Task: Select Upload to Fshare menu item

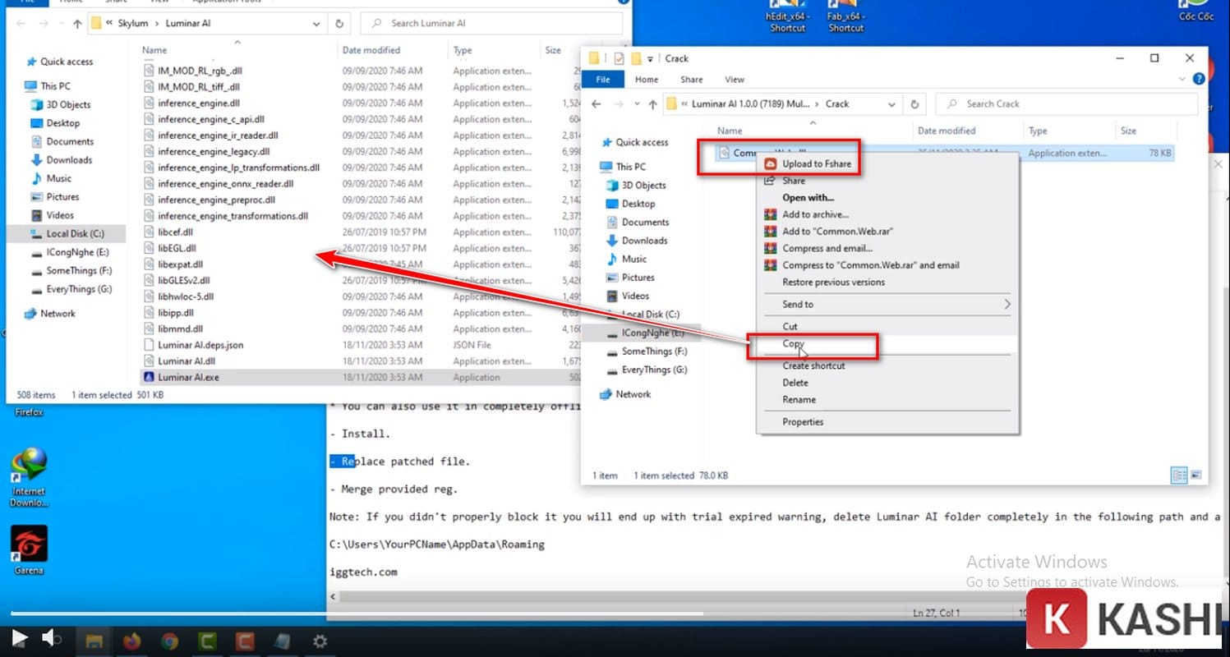Action: (886, 164)
